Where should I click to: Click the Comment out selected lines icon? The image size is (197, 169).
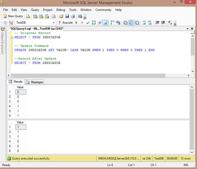[144, 23]
